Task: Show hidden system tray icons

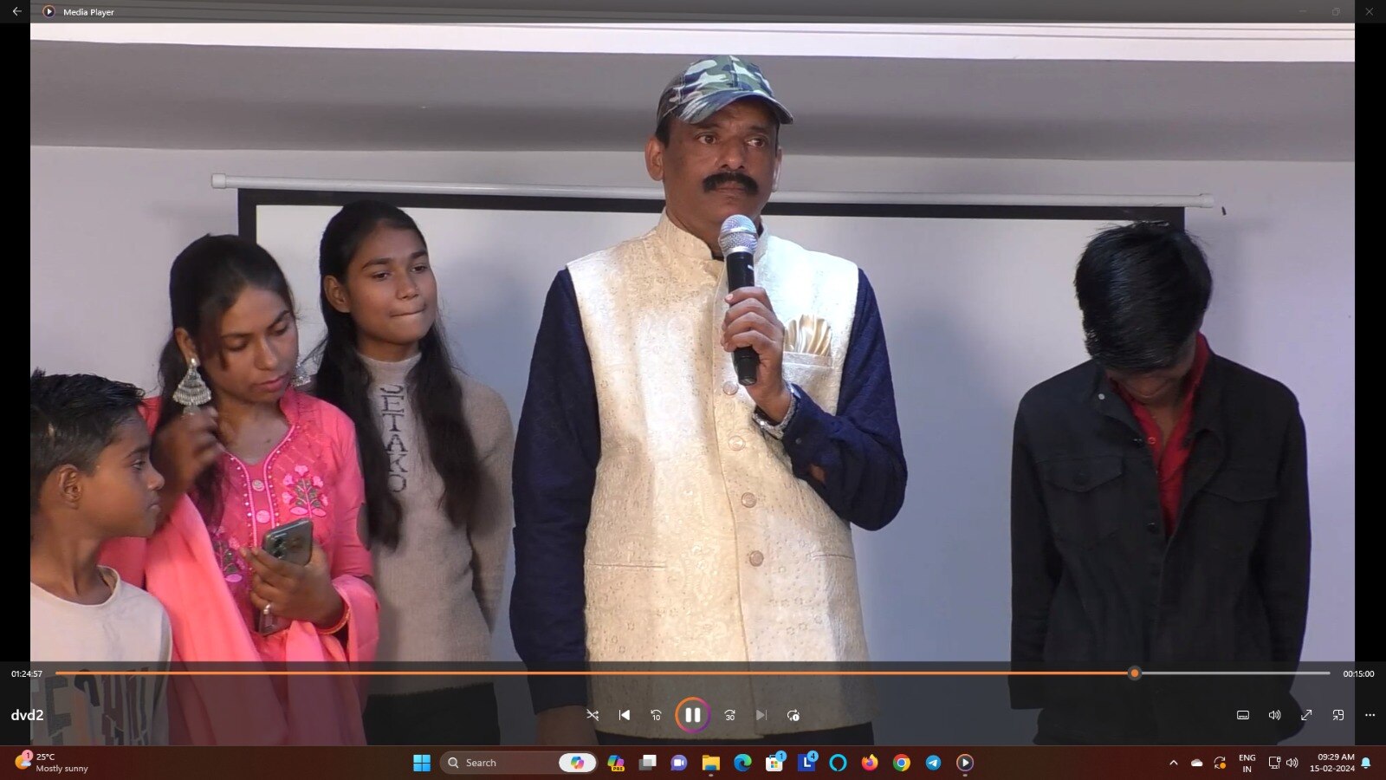Action: 1174,763
